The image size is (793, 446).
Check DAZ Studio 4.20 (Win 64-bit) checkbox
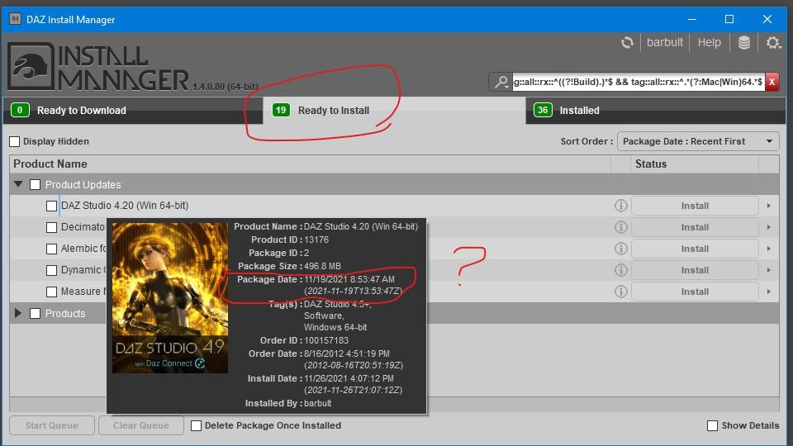[x=51, y=206]
